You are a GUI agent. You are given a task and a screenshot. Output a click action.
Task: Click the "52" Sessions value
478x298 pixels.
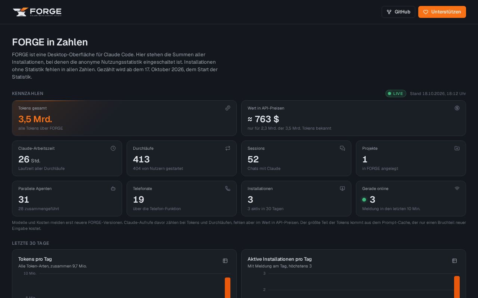pyautogui.click(x=253, y=159)
